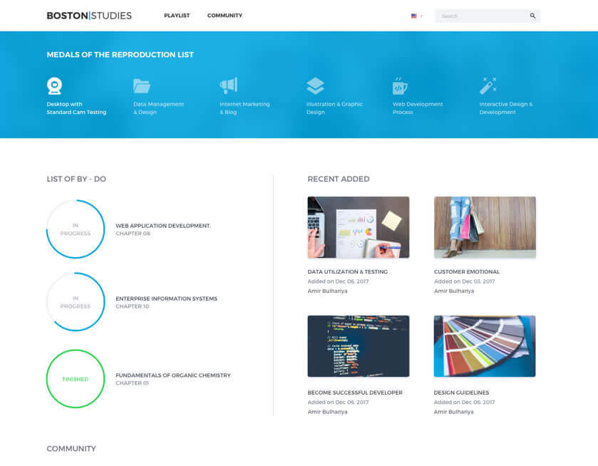Open the Community menu item
Screen dimensions: 598x466
[x=225, y=16]
